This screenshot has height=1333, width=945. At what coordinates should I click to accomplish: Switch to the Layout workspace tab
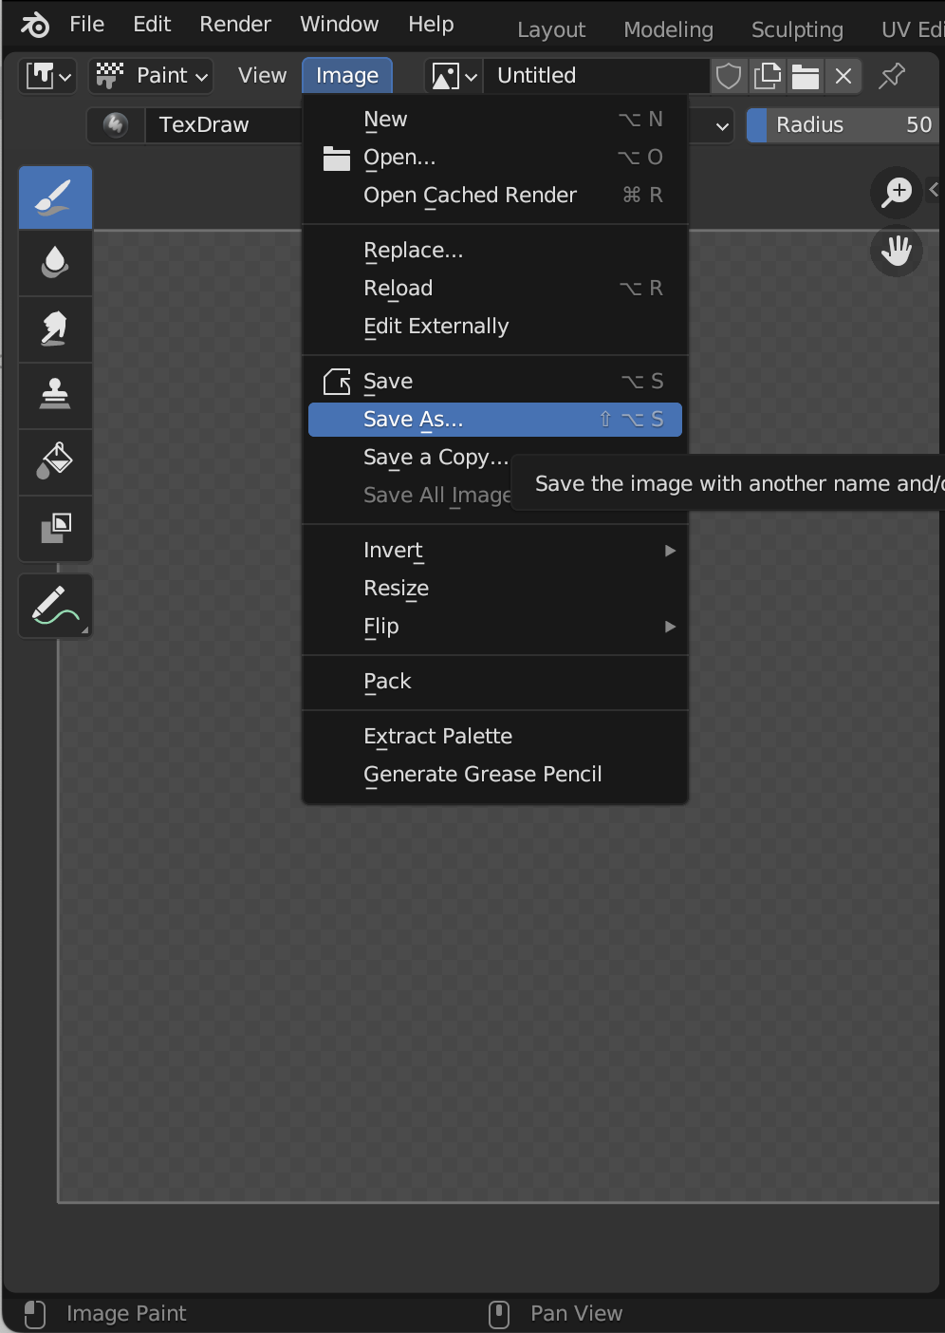pos(551,30)
